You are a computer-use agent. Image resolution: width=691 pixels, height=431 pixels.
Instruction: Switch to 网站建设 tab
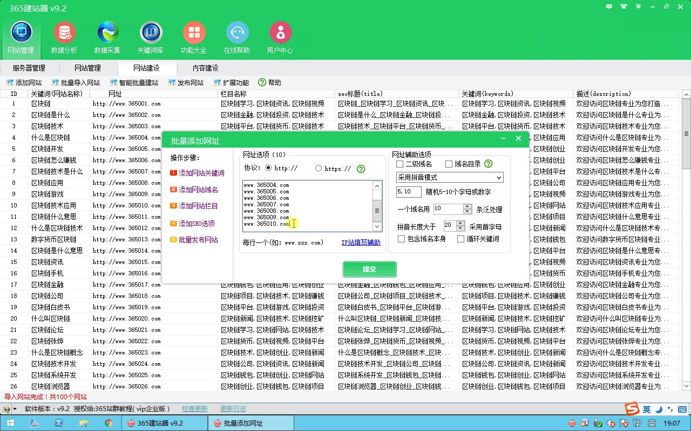146,68
